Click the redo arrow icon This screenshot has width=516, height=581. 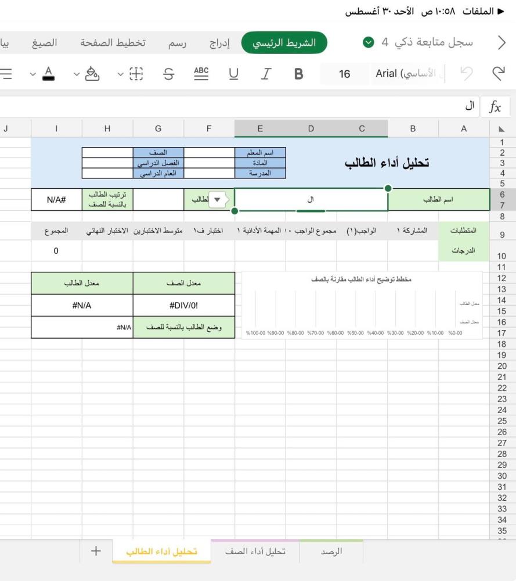pos(498,73)
